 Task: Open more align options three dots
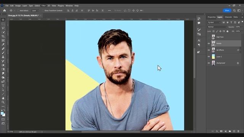pos(109,11)
